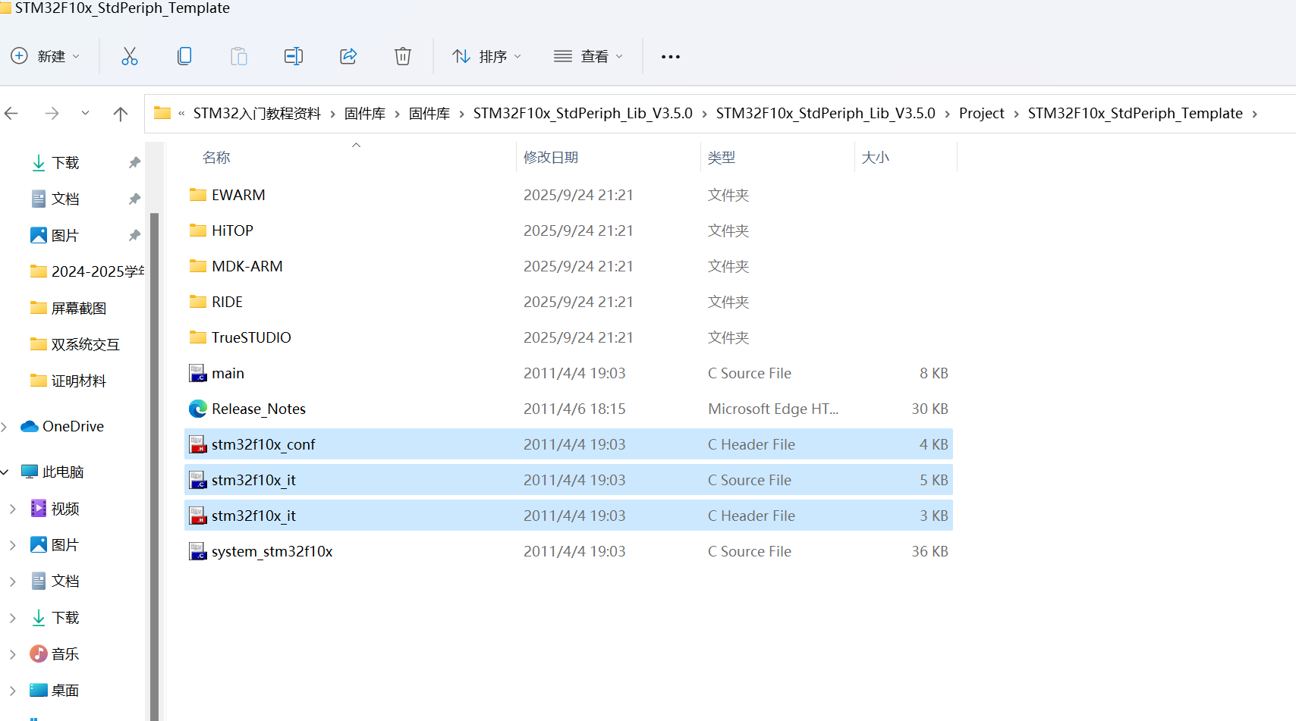Expand the 视频 tree node
Viewport: 1296px width, 721px height.
tap(13, 509)
